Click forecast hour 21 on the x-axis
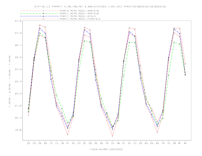The image size is (202, 156). coord(68,143)
